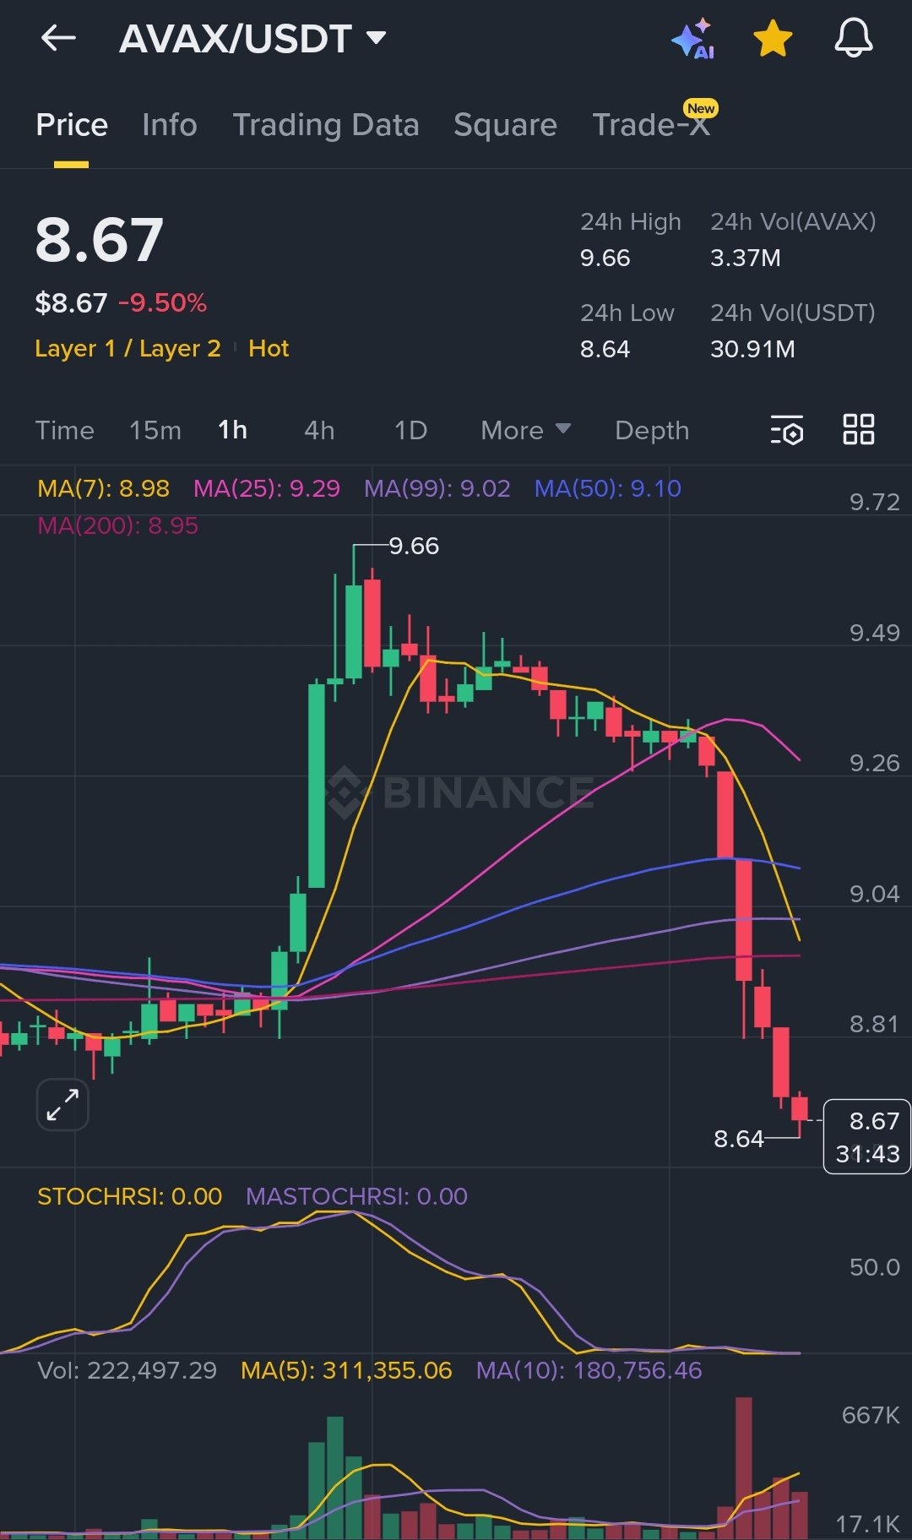Select the Price tab
Viewport: 912px width, 1540px height.
(72, 125)
